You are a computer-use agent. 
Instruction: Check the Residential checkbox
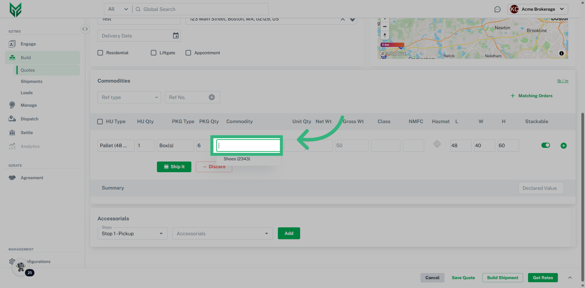tap(100, 53)
